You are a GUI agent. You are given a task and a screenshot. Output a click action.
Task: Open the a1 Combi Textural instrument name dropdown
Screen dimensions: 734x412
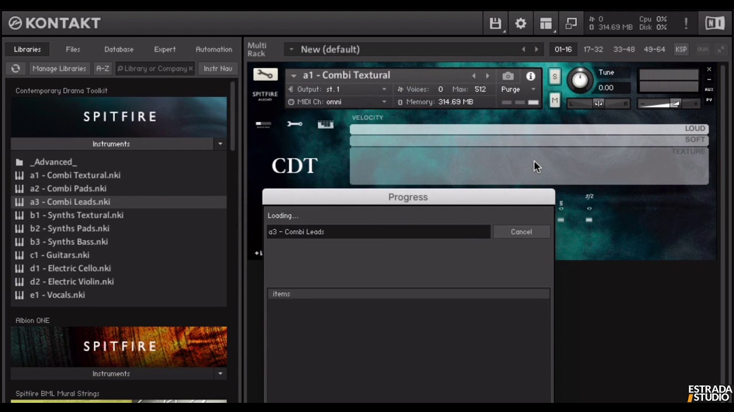(294, 76)
